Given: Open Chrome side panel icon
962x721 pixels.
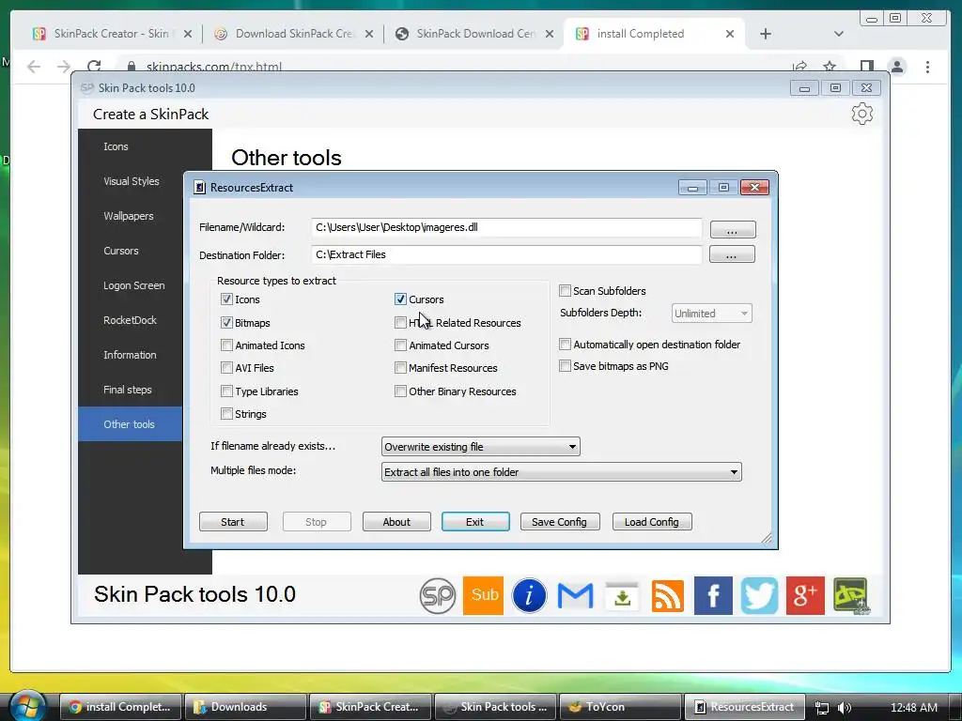Looking at the screenshot, I should [x=867, y=67].
